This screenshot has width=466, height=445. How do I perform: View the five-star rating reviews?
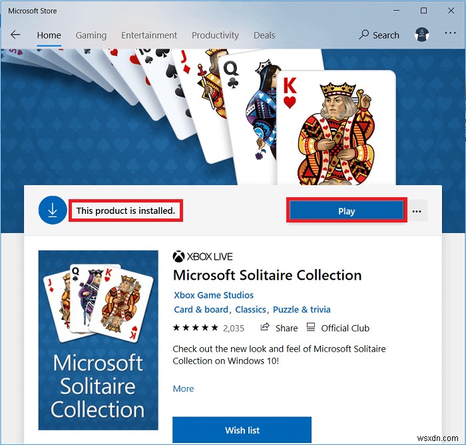click(196, 328)
